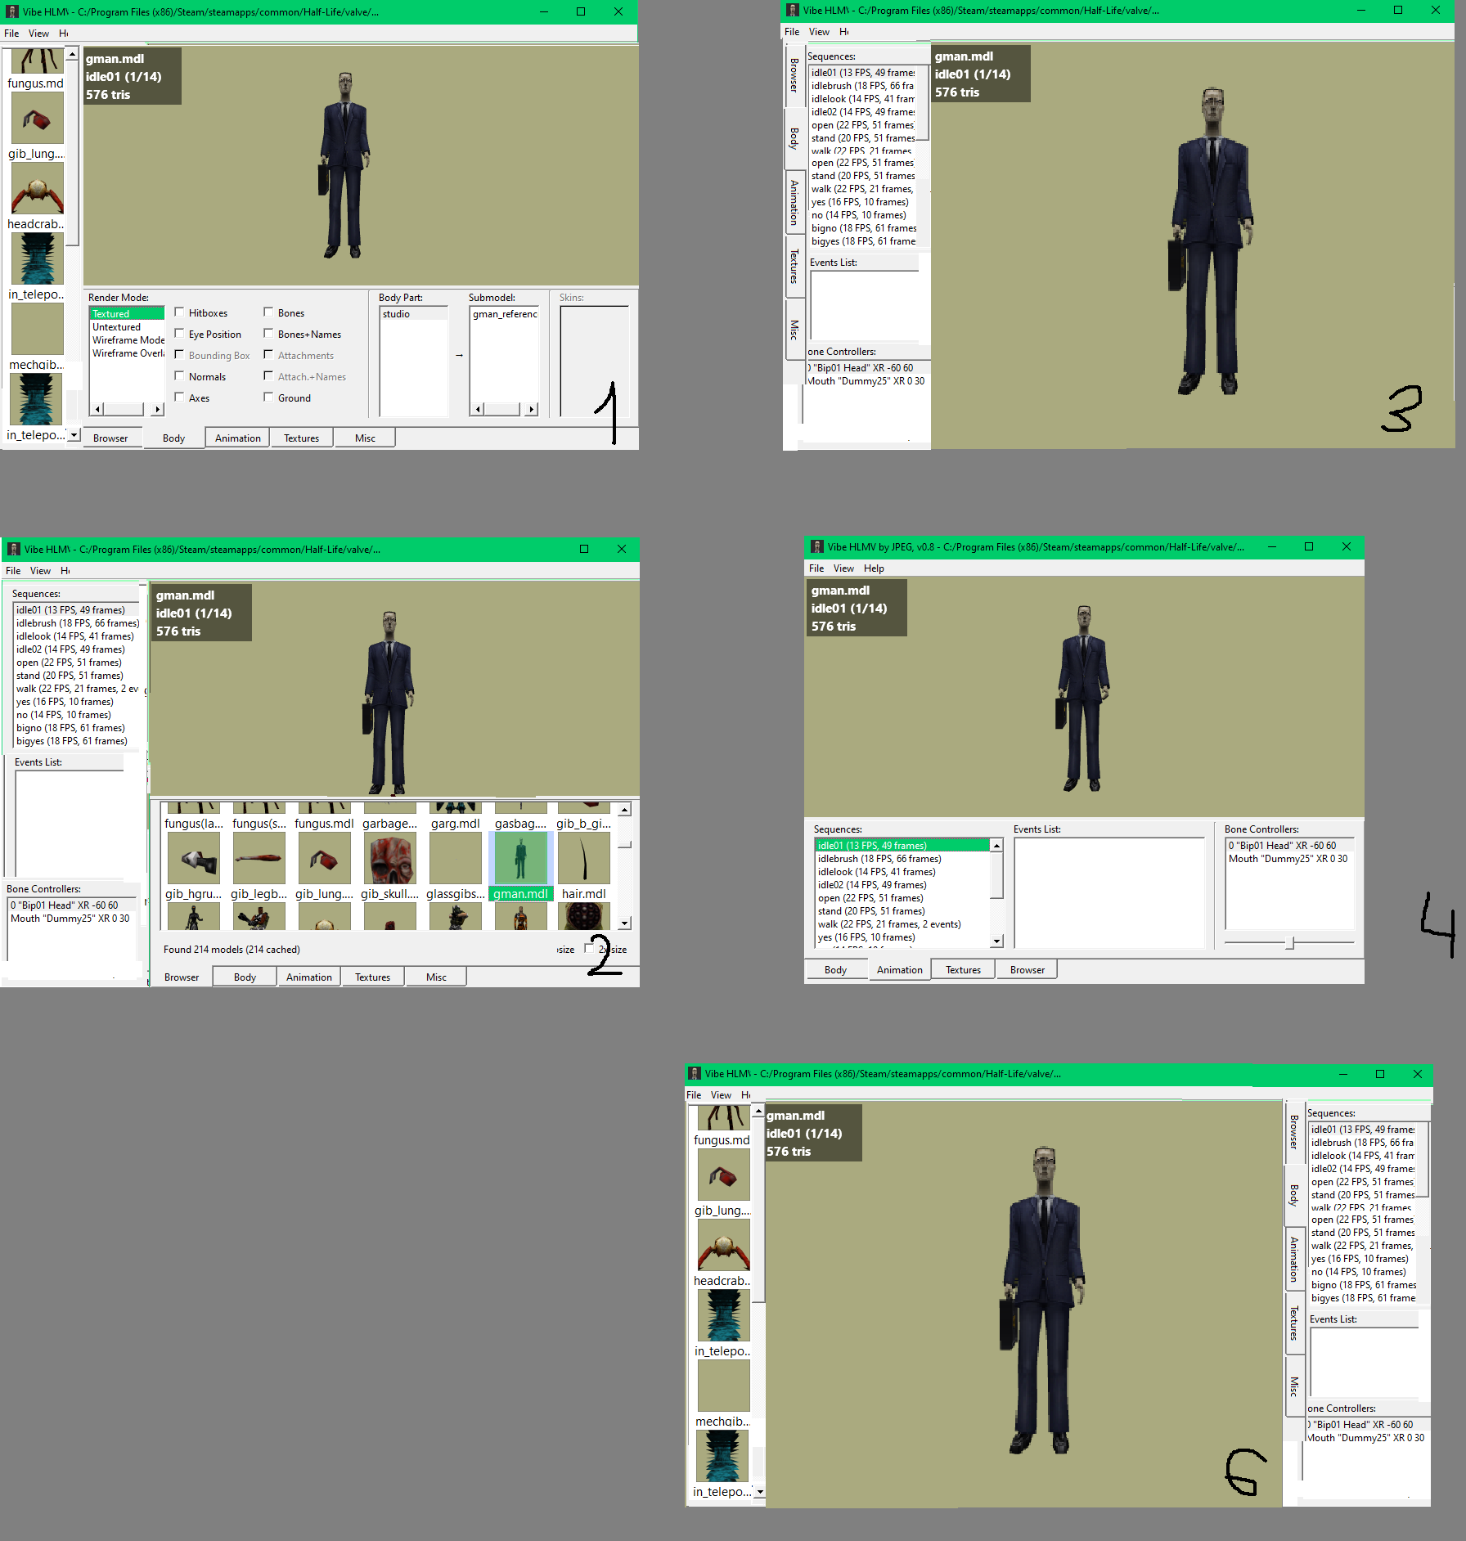Image resolution: width=1466 pixels, height=1541 pixels.
Task: Select Wireframe Mode render option
Action: tap(128, 340)
